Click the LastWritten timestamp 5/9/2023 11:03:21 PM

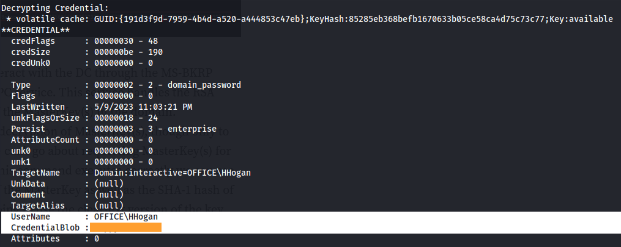click(x=143, y=107)
